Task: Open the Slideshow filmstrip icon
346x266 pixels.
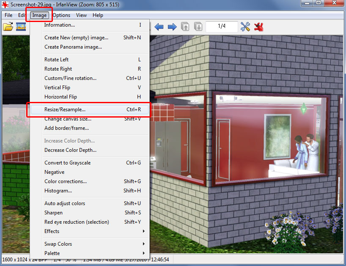Action: [x=21, y=27]
